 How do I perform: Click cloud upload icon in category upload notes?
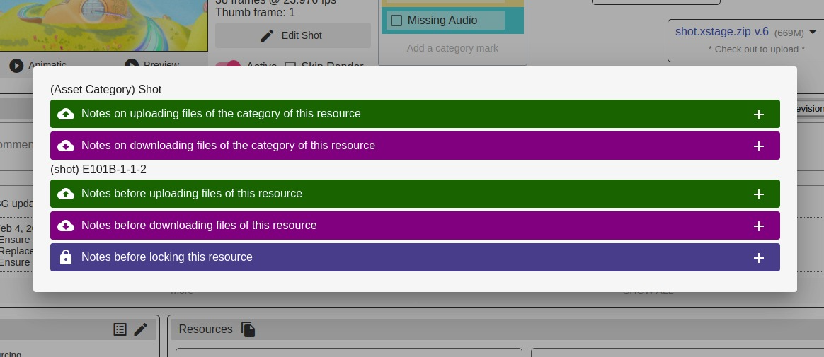[x=66, y=114]
